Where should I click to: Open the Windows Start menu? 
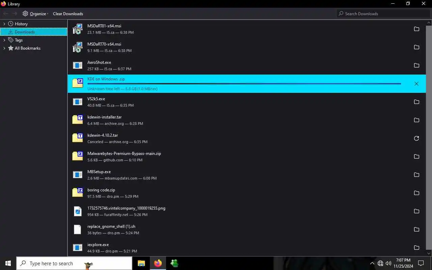point(8,263)
